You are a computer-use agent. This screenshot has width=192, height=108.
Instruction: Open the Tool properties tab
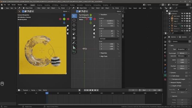[165, 37]
